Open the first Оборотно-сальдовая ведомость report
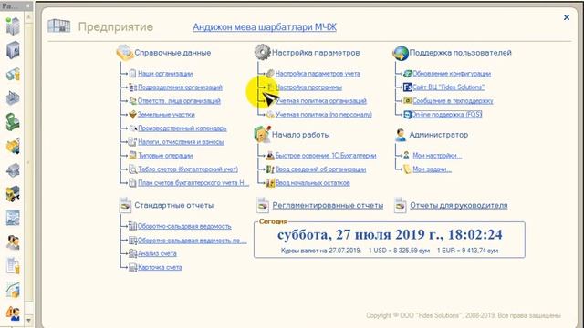Image resolution: width=584 pixels, height=328 pixels. pos(184,226)
